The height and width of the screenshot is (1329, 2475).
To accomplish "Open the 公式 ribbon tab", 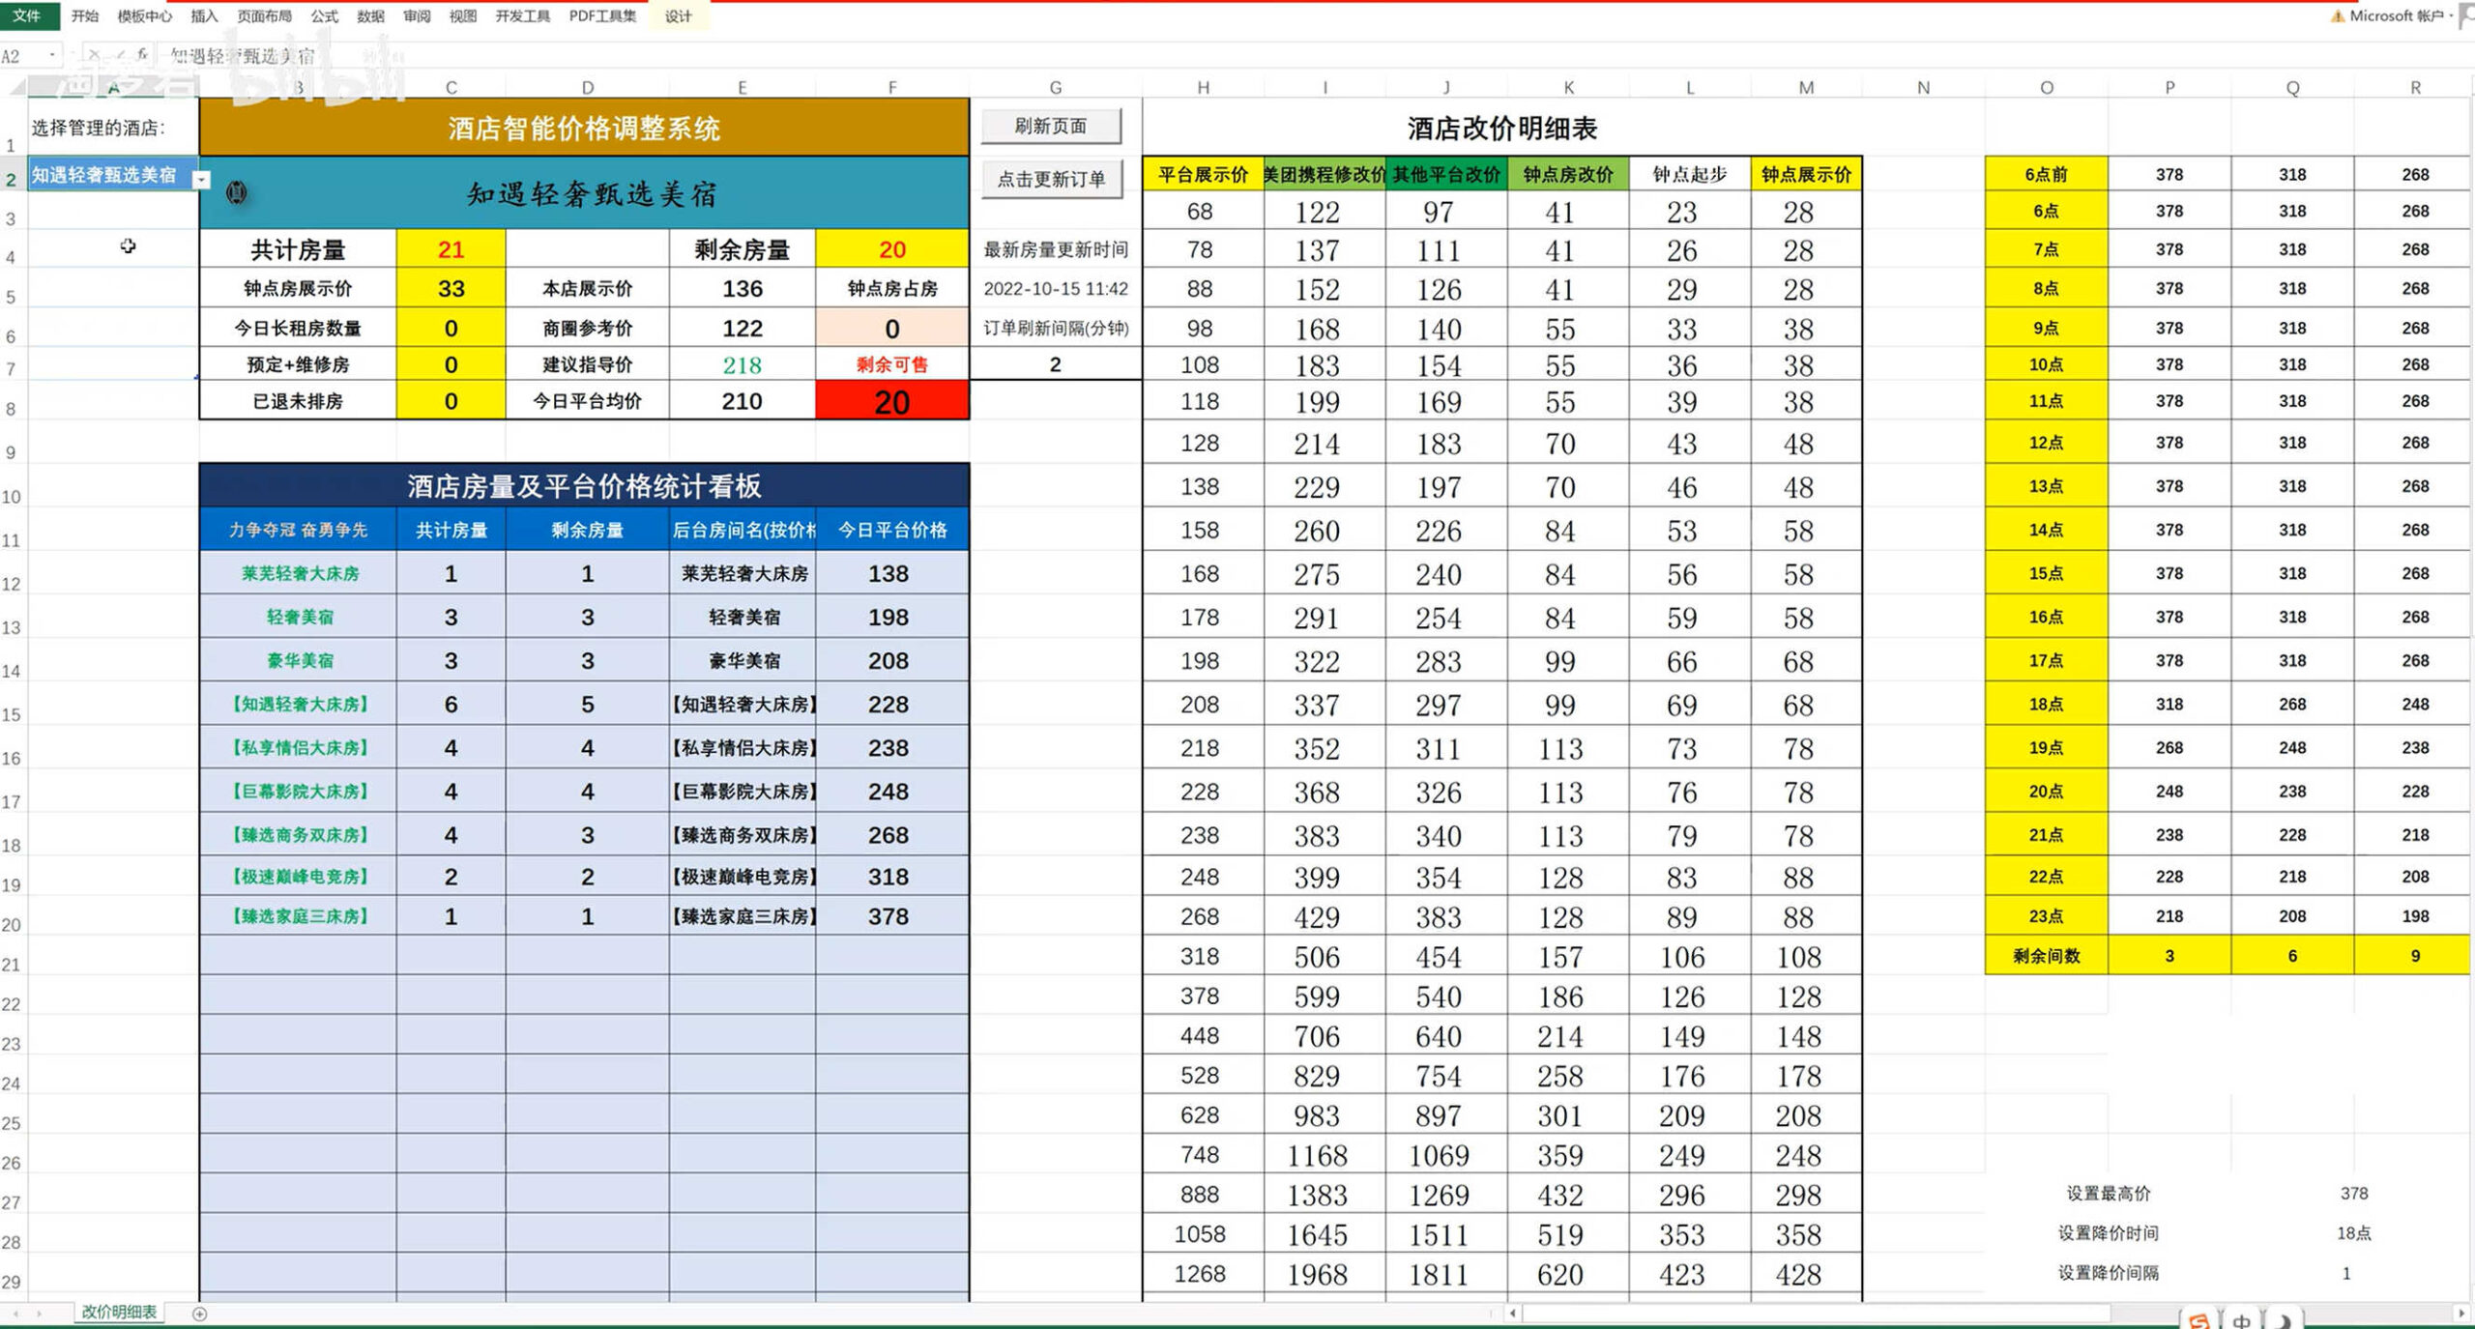I will [324, 15].
